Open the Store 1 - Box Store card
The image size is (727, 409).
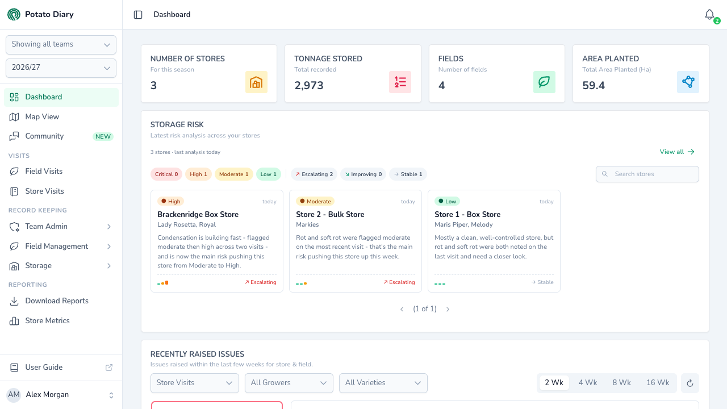[494, 241]
